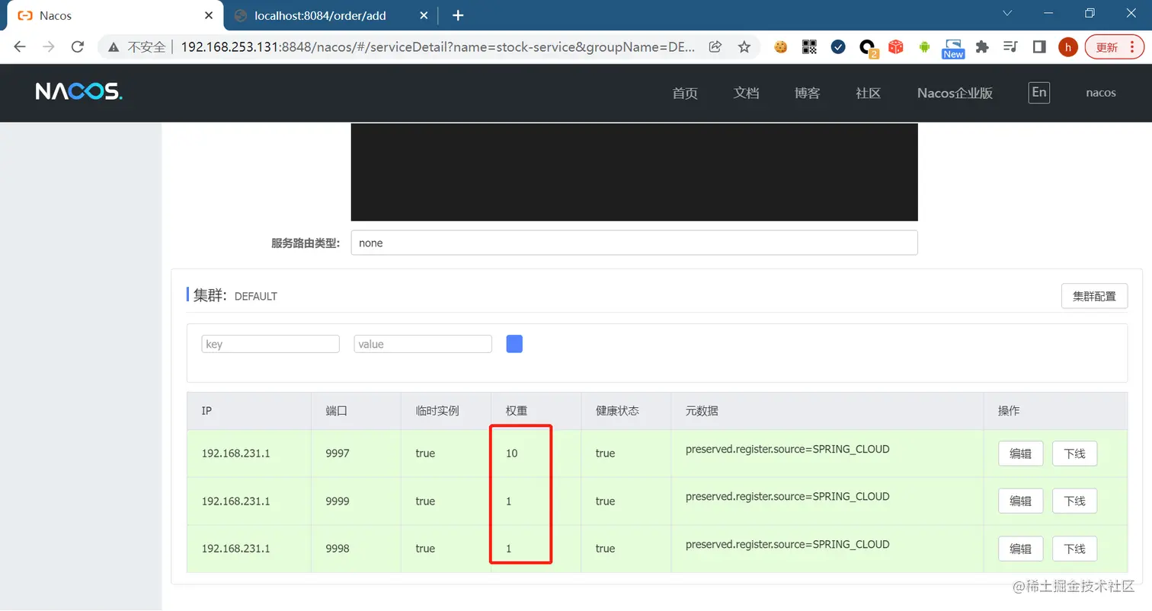Close the localhost:8084/order/add tab

tap(423, 15)
